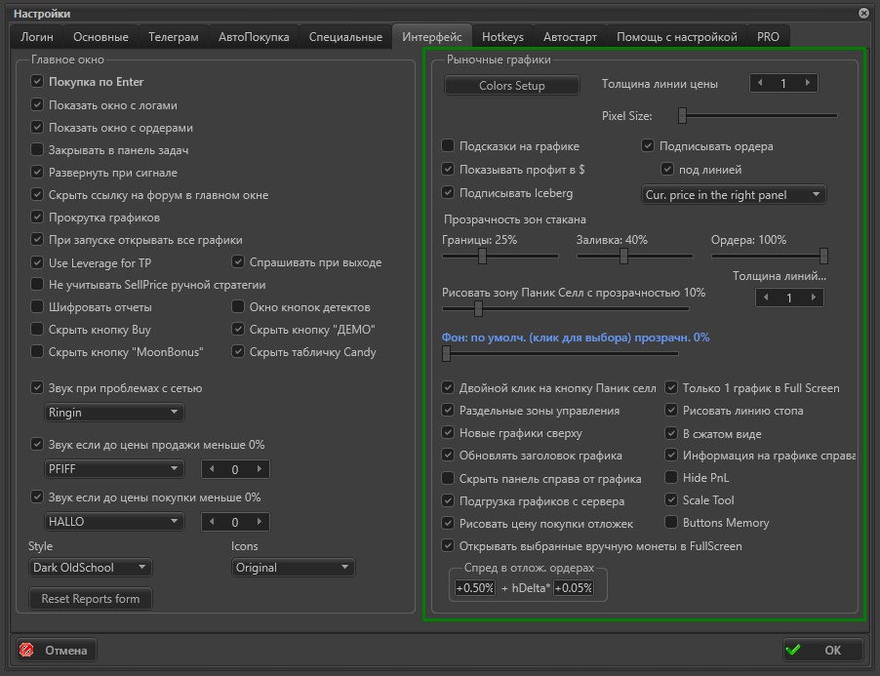Increase Толщина линии цены with right arrow
The width and height of the screenshot is (880, 676).
pyautogui.click(x=808, y=83)
